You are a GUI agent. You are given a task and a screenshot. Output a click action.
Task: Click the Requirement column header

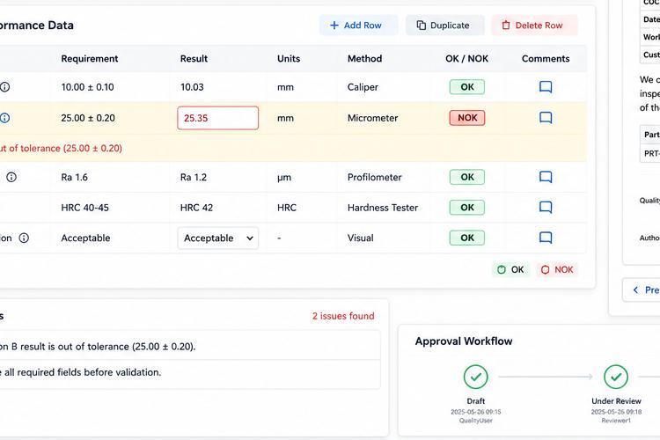click(x=89, y=59)
